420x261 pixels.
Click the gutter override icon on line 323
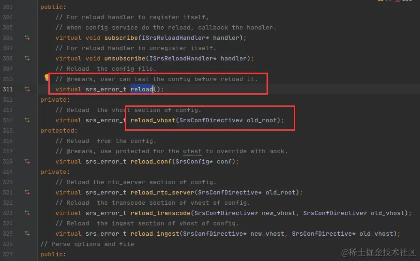coord(27,213)
